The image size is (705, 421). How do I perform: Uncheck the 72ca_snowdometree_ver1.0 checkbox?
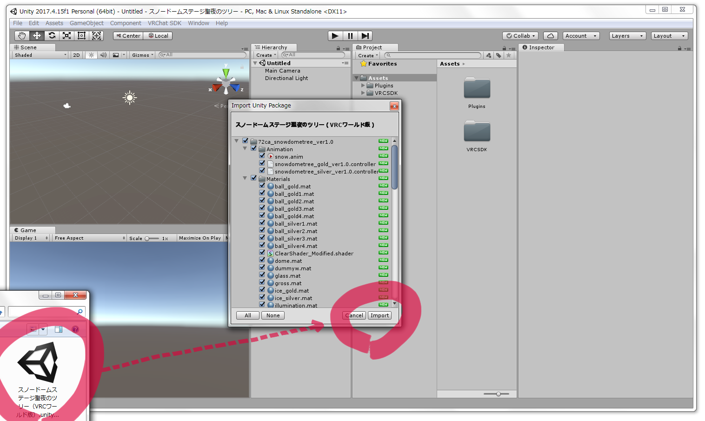pos(245,141)
